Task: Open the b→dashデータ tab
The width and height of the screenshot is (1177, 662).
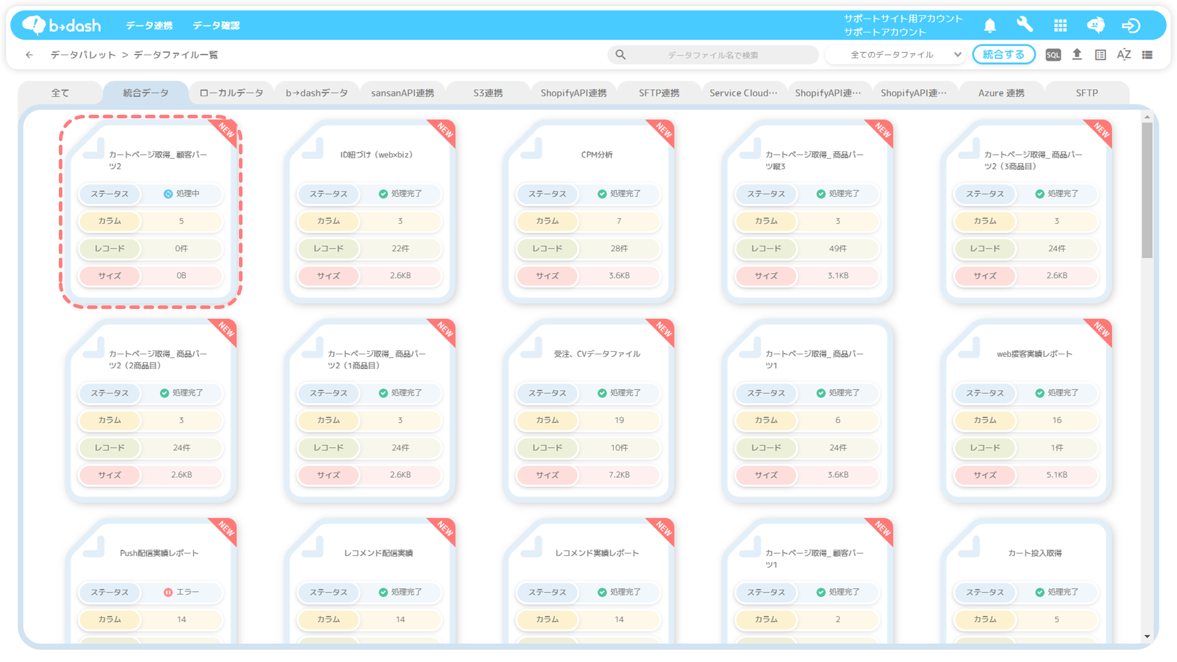Action: (x=317, y=93)
